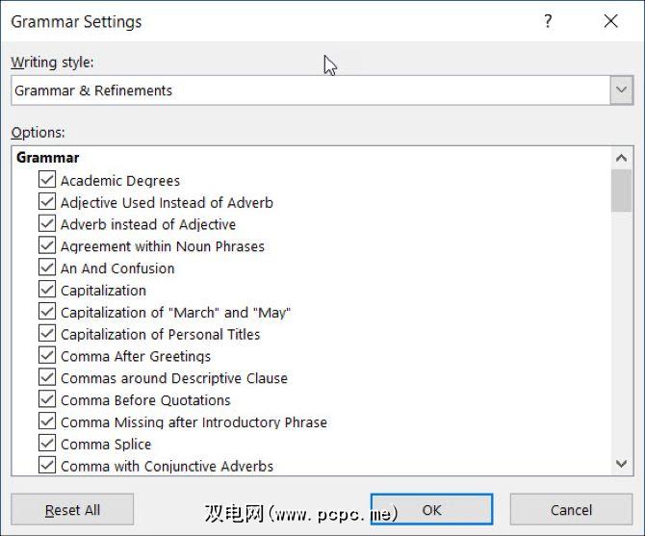
Task: Toggle Comma Before Quotations checkbox
Action: [x=47, y=400]
